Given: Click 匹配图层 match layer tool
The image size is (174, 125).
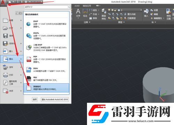Looking at the screenshot, I should pos(130,18).
